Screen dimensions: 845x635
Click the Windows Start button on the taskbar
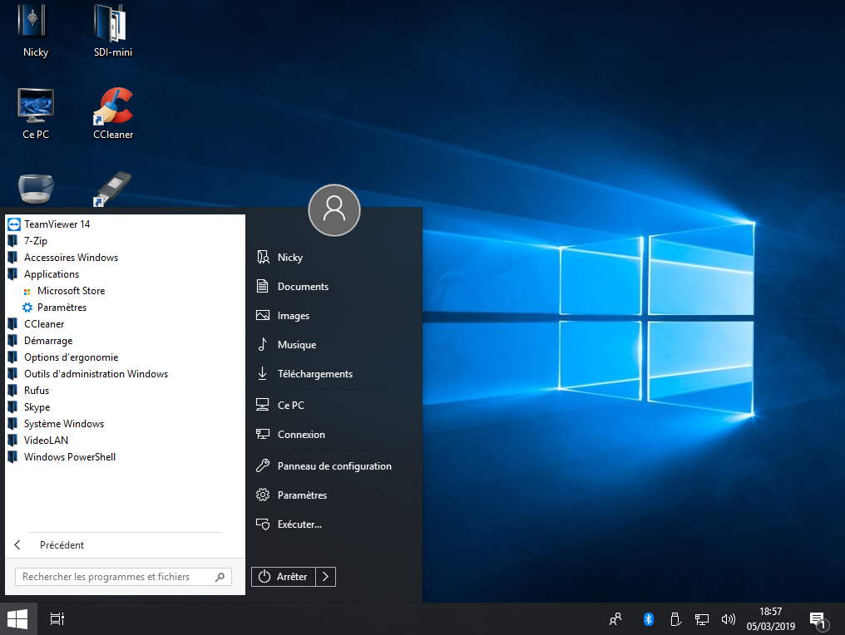[x=17, y=619]
